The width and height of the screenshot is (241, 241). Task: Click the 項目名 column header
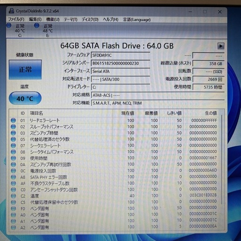(70, 113)
